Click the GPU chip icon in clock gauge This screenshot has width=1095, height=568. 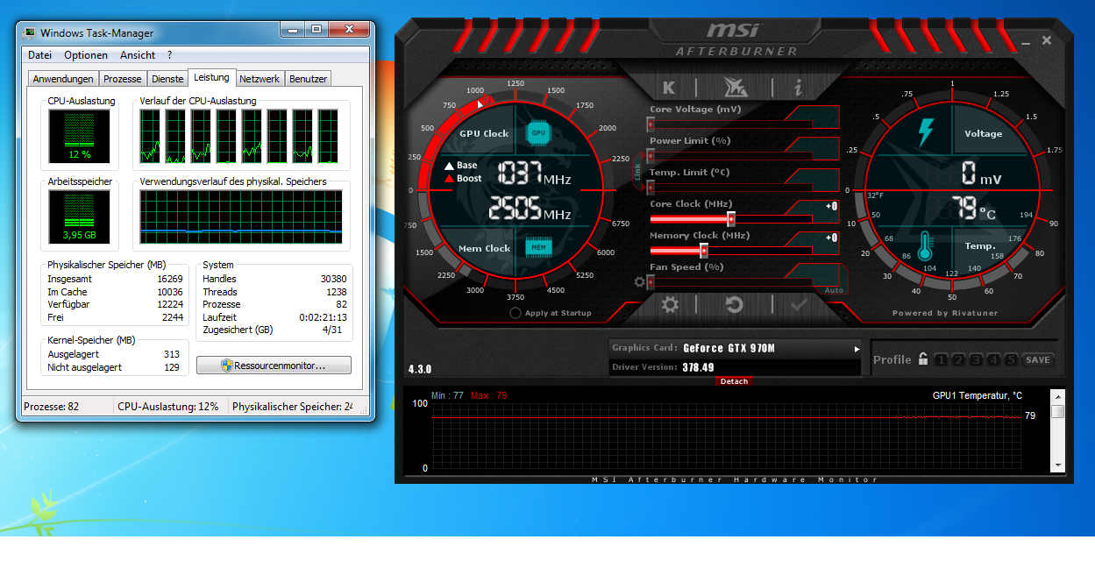[x=538, y=132]
